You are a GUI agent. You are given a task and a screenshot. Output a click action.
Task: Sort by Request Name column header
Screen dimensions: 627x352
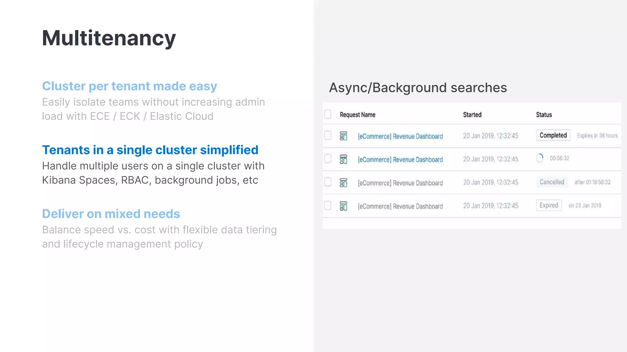pos(357,115)
